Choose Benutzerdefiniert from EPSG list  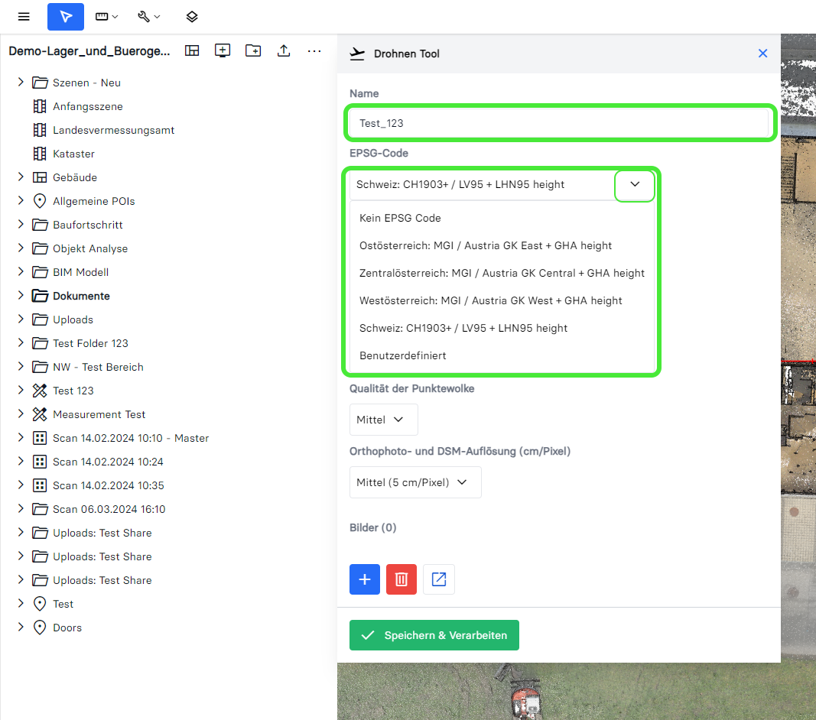(x=403, y=355)
